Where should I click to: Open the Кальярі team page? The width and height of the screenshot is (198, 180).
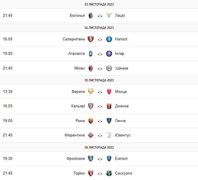click(x=78, y=106)
